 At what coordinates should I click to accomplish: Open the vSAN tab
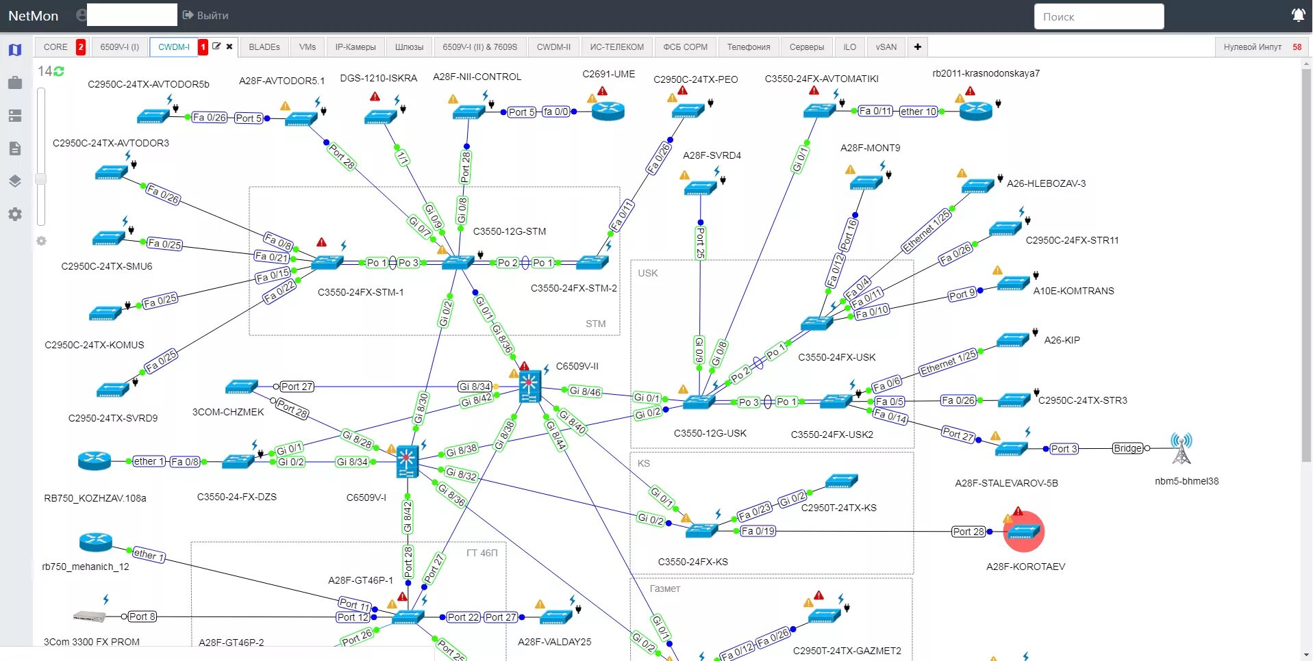pyautogui.click(x=886, y=47)
